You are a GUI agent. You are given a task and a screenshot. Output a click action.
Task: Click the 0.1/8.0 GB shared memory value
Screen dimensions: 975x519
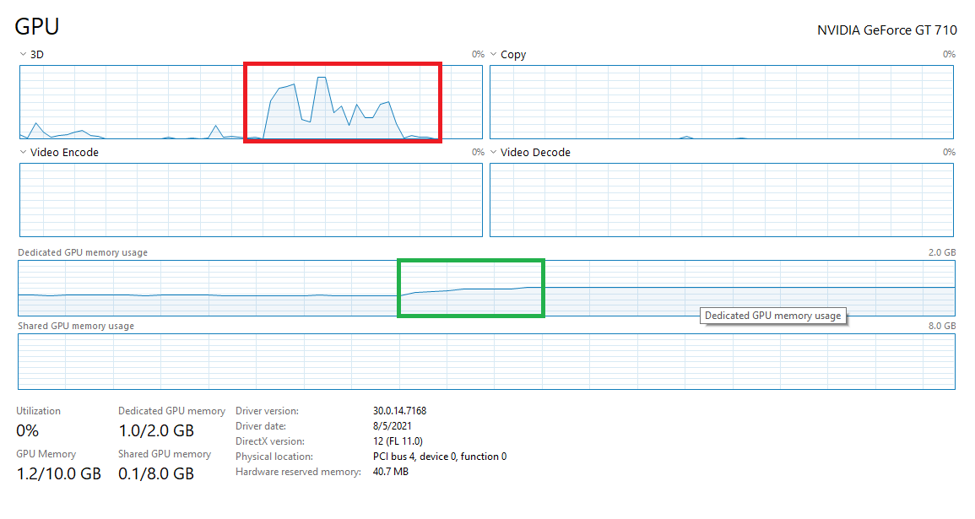156,473
